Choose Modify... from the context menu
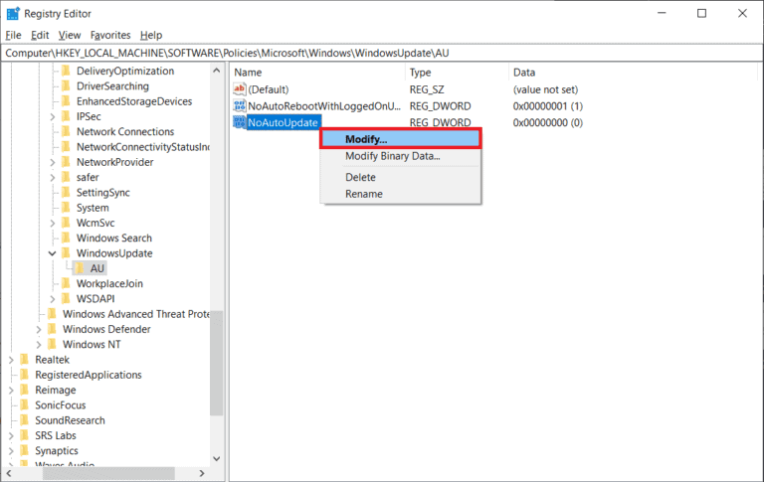 coord(401,139)
